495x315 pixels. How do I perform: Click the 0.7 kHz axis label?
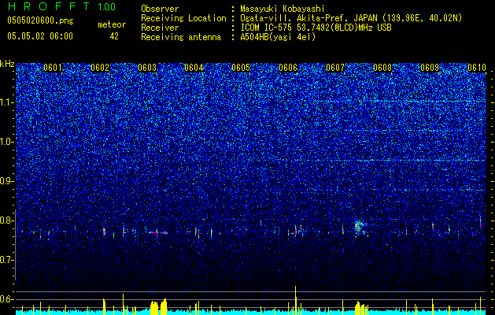(7, 260)
